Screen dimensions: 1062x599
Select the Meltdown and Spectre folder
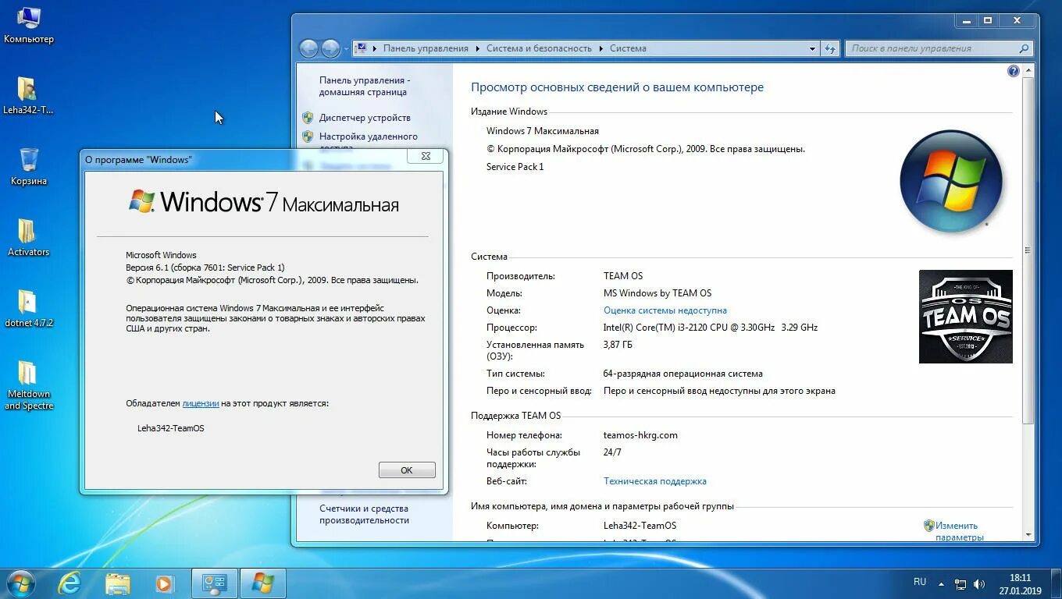click(x=28, y=385)
